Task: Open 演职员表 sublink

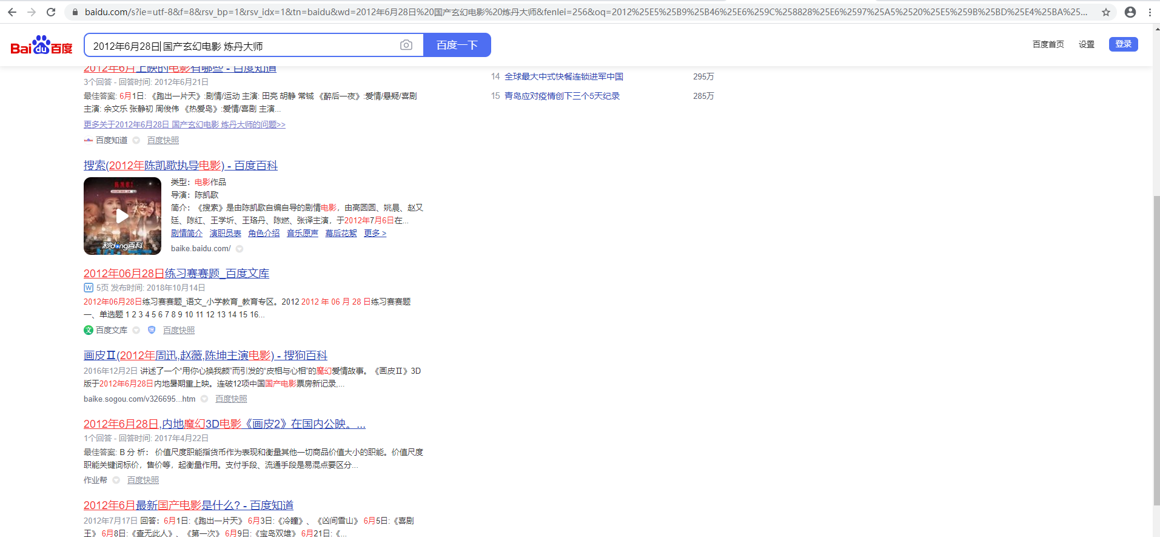Action: (226, 233)
